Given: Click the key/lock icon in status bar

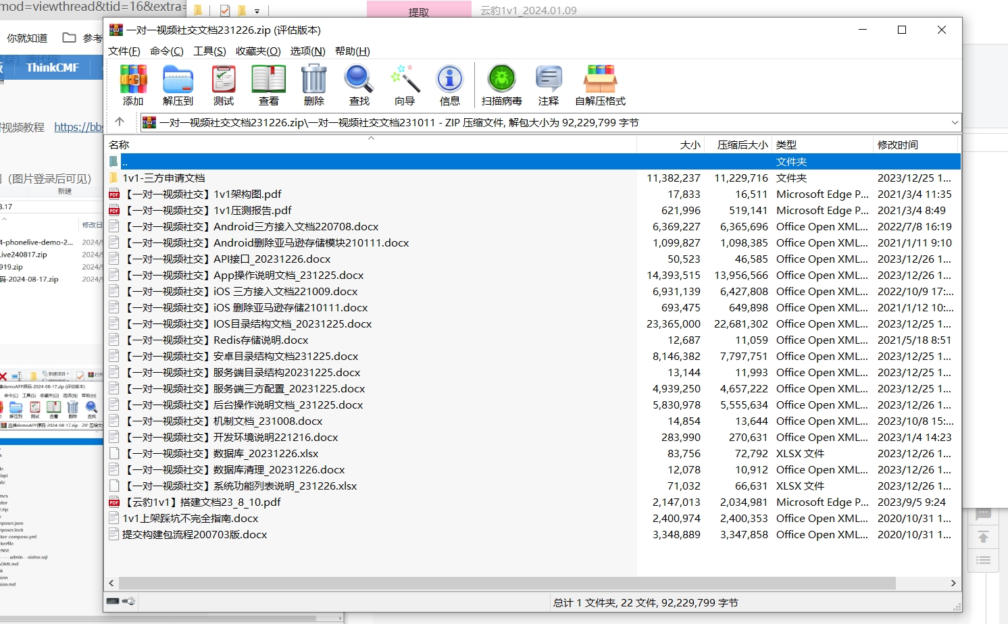Looking at the screenshot, I should point(128,601).
